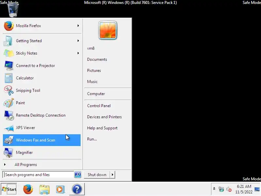Click the muted volume tray icon
The height and width of the screenshot is (196, 261).
(x=229, y=189)
